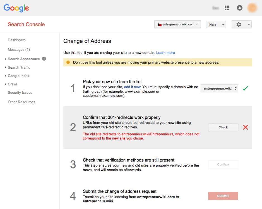Follow the Learn more link
Image resolution: width=262 pixels, height=209 pixels.
165,53
